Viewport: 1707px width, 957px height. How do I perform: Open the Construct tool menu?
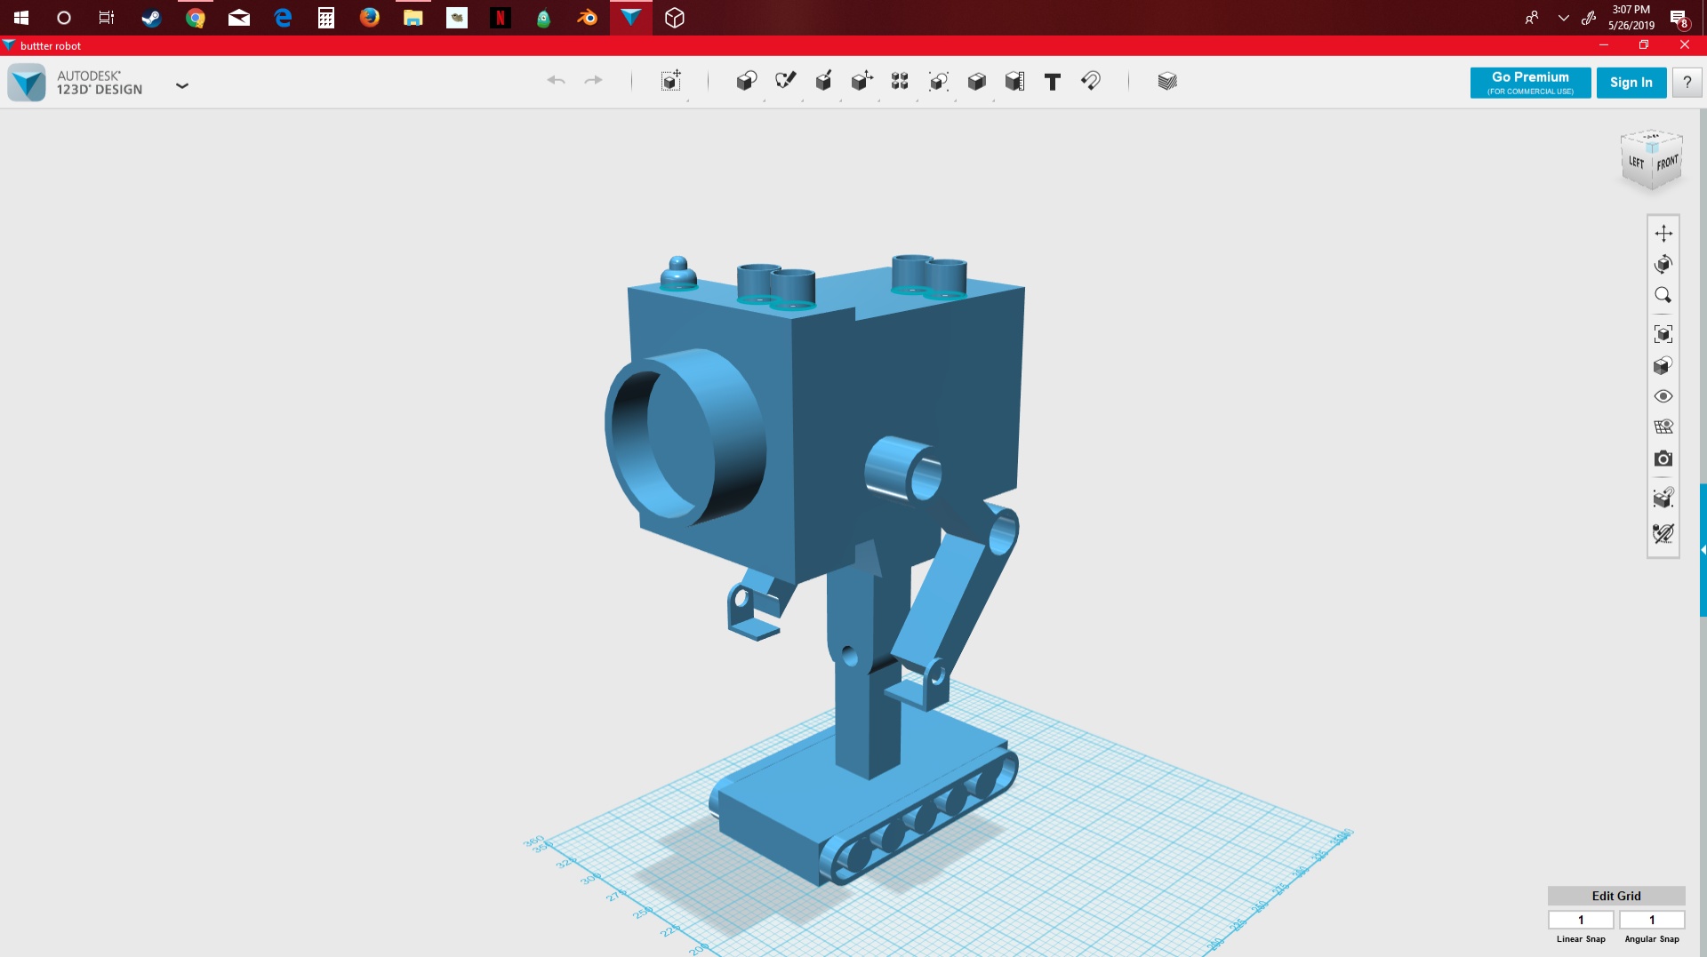point(823,81)
